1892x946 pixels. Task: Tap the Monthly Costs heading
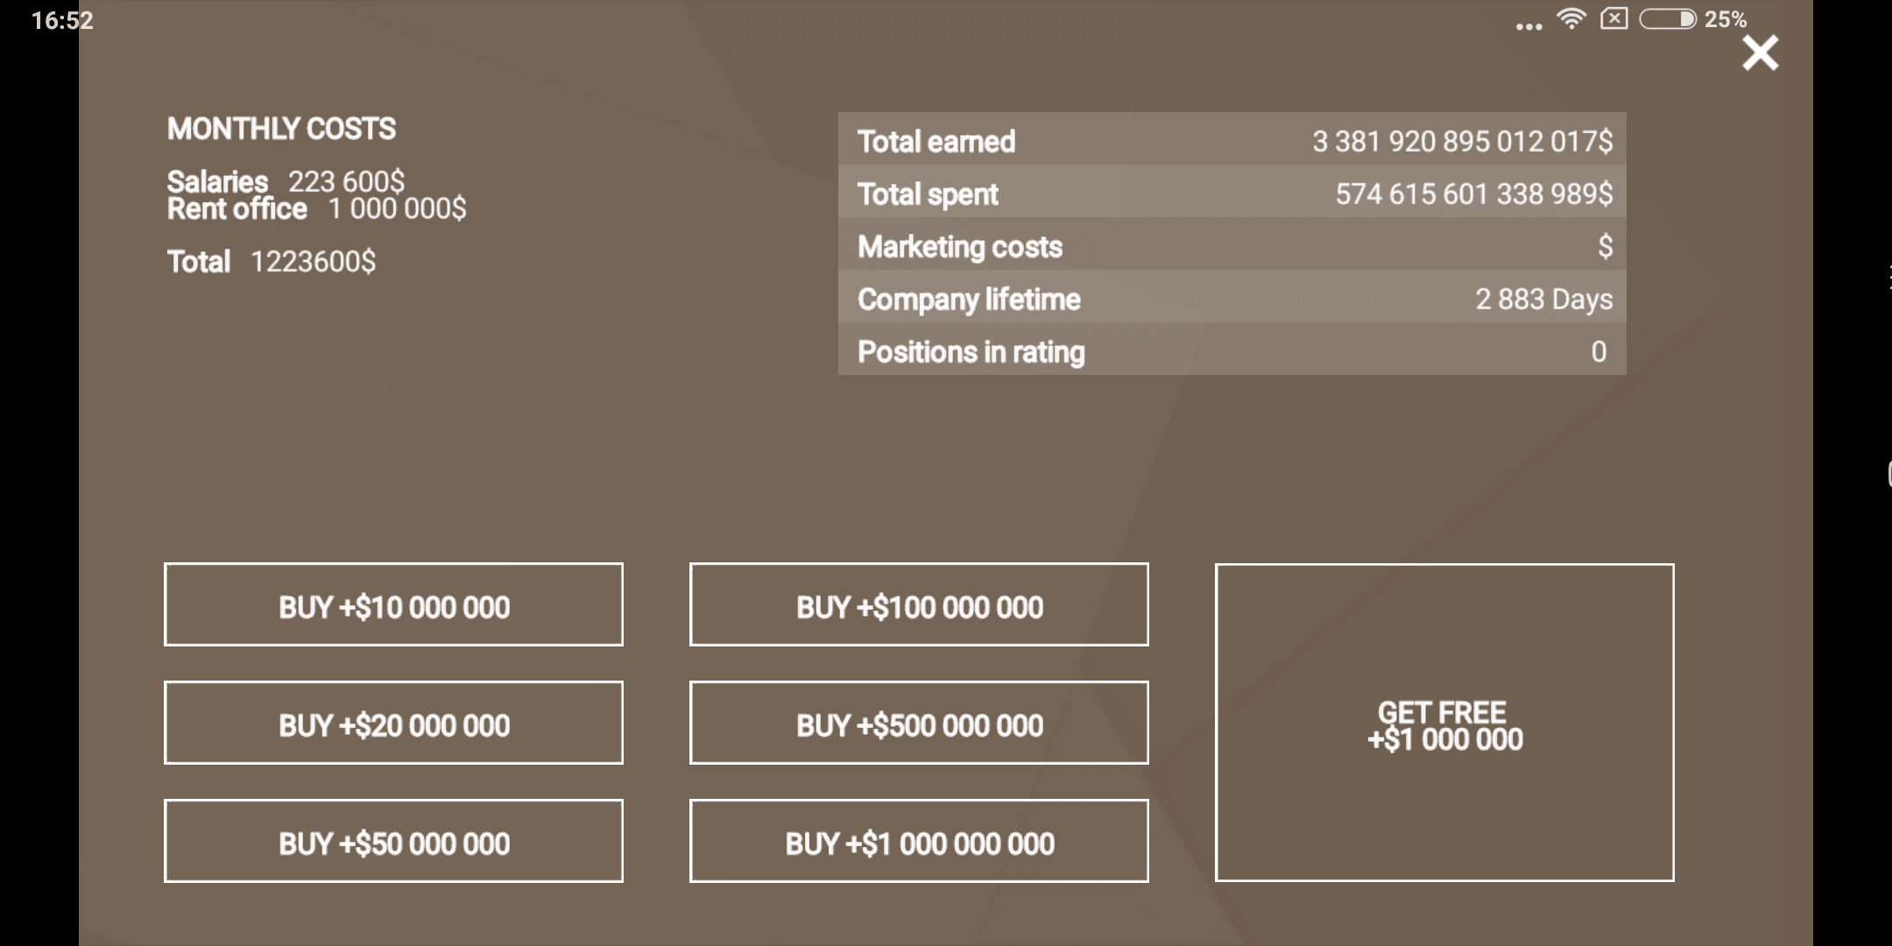(281, 129)
